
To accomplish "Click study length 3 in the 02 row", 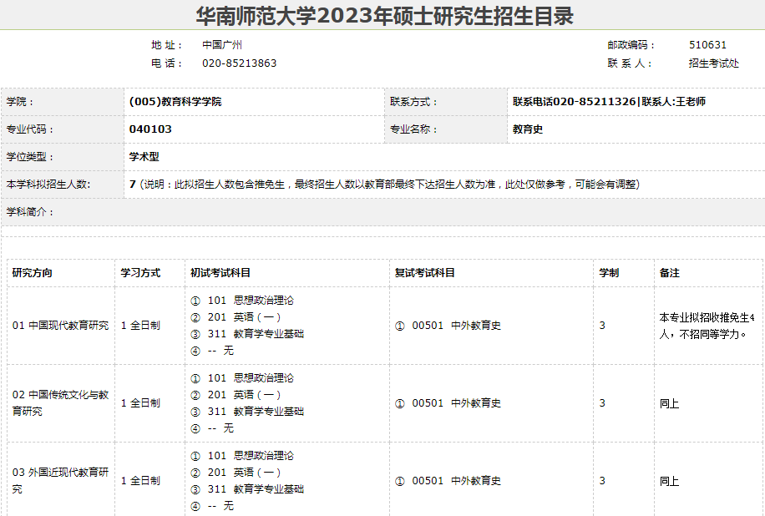I will [602, 402].
